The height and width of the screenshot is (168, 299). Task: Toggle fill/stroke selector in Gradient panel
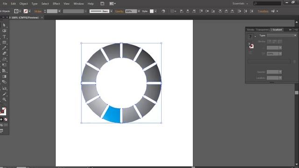tap(251, 46)
